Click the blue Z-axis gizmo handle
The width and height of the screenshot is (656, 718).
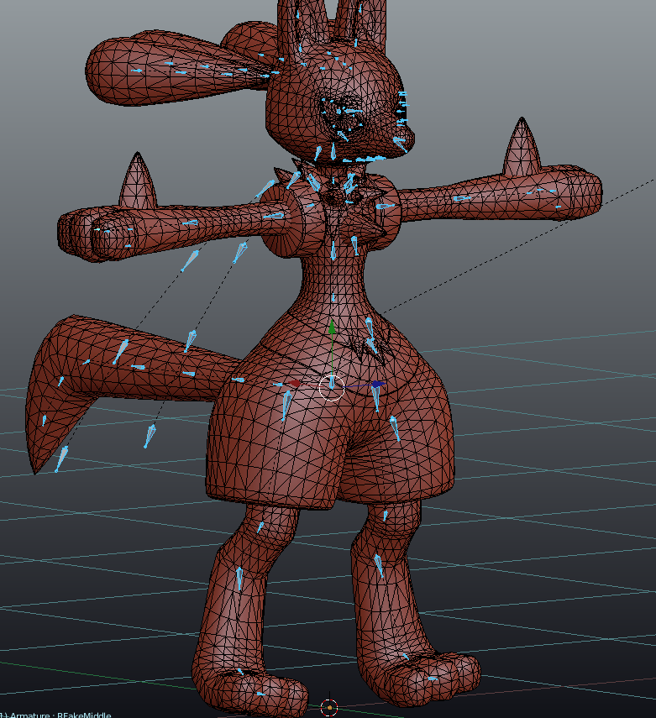pyautogui.click(x=375, y=384)
